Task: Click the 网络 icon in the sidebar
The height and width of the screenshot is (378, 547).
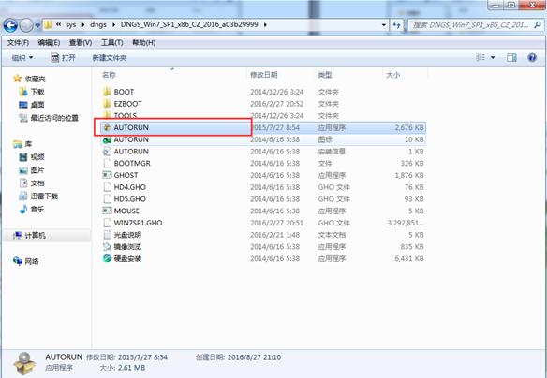Action: (x=18, y=261)
